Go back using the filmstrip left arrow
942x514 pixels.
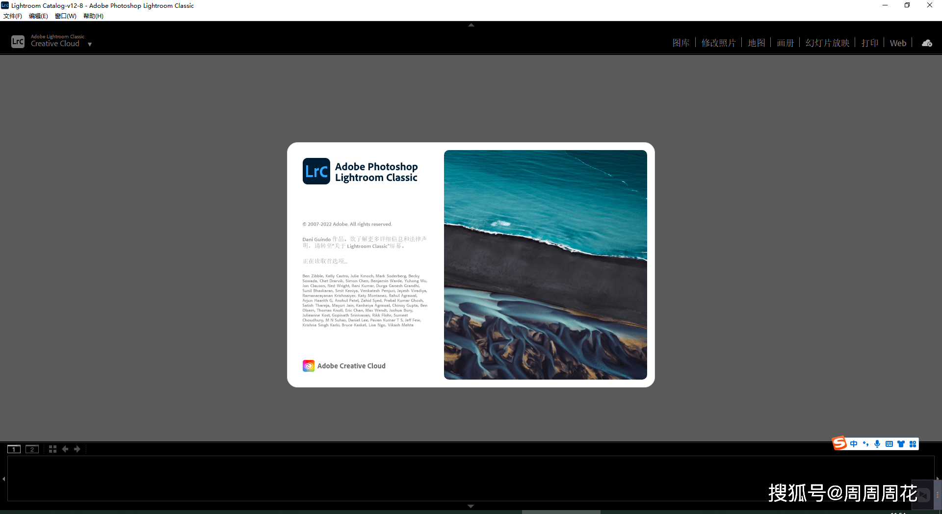point(65,449)
